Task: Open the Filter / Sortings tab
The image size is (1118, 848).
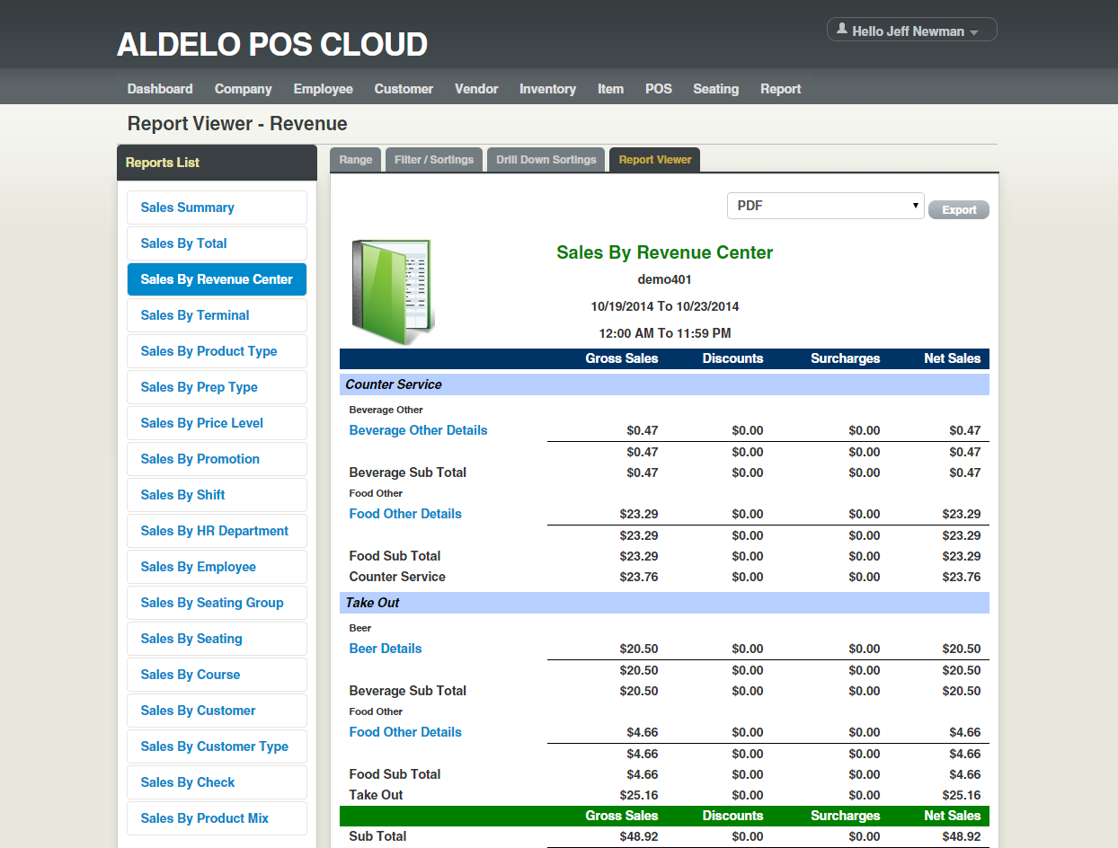Action: pos(434,160)
